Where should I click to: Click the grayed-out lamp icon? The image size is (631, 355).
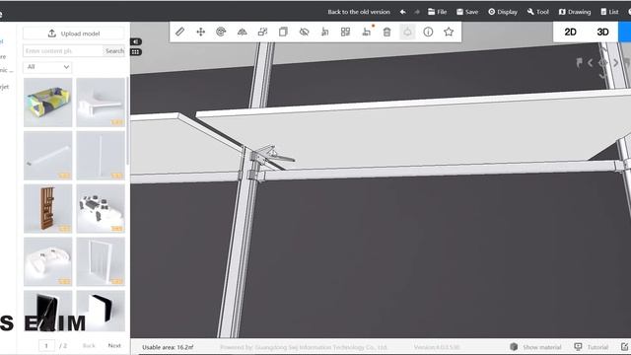(407, 32)
